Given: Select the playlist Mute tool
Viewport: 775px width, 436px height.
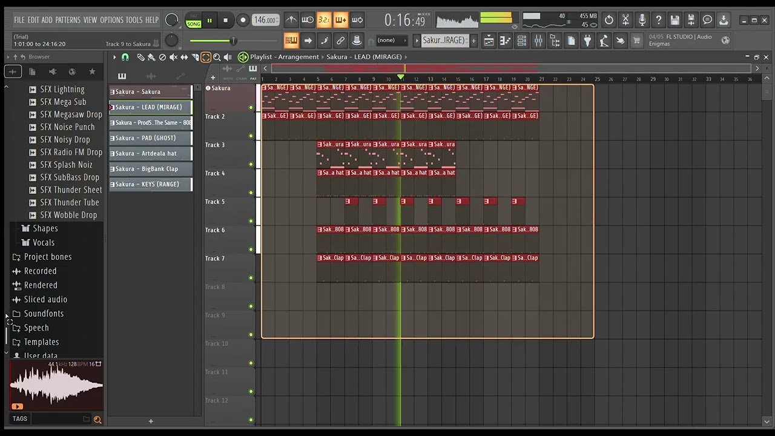Looking at the screenshot, I should pyautogui.click(x=173, y=57).
